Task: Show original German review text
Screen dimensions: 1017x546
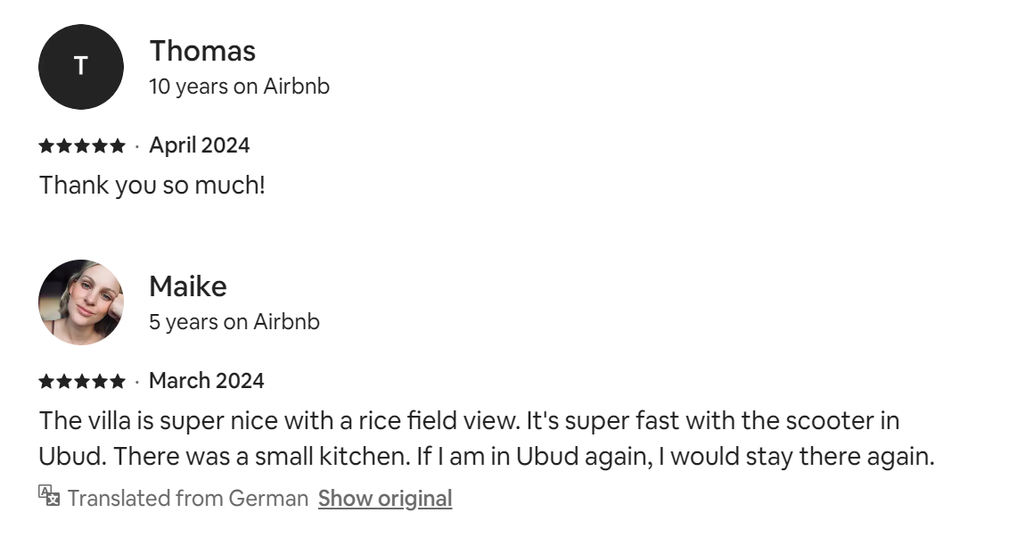Action: click(385, 498)
